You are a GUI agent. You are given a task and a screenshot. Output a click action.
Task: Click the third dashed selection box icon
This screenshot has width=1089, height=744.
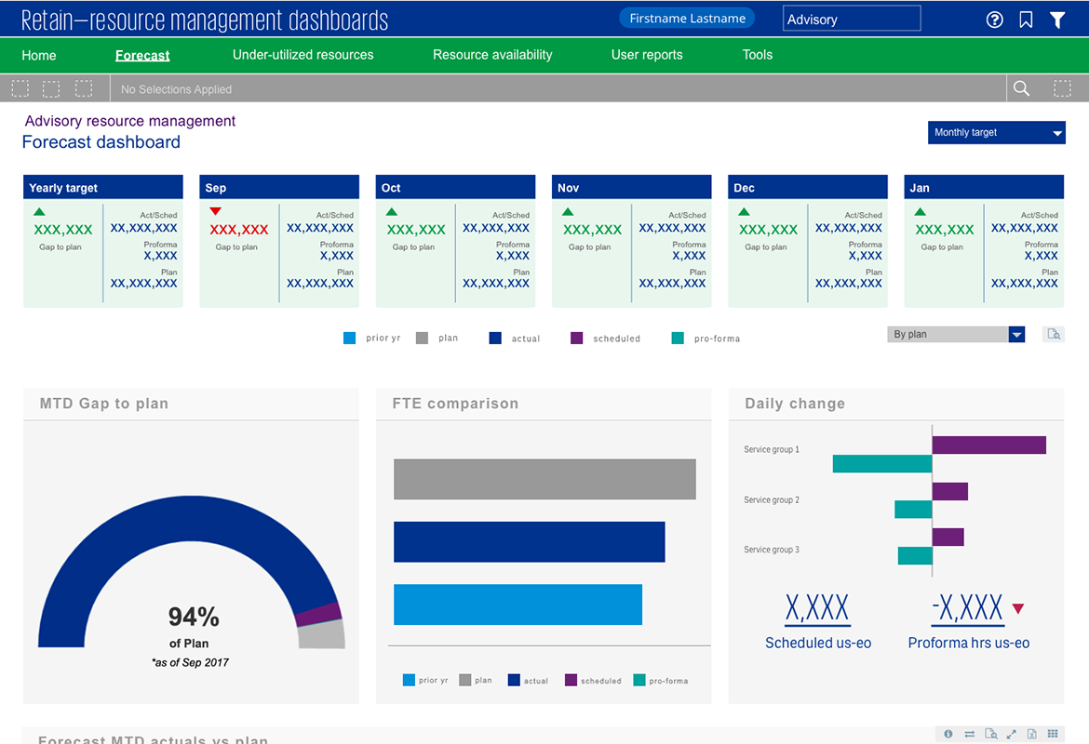(84, 88)
